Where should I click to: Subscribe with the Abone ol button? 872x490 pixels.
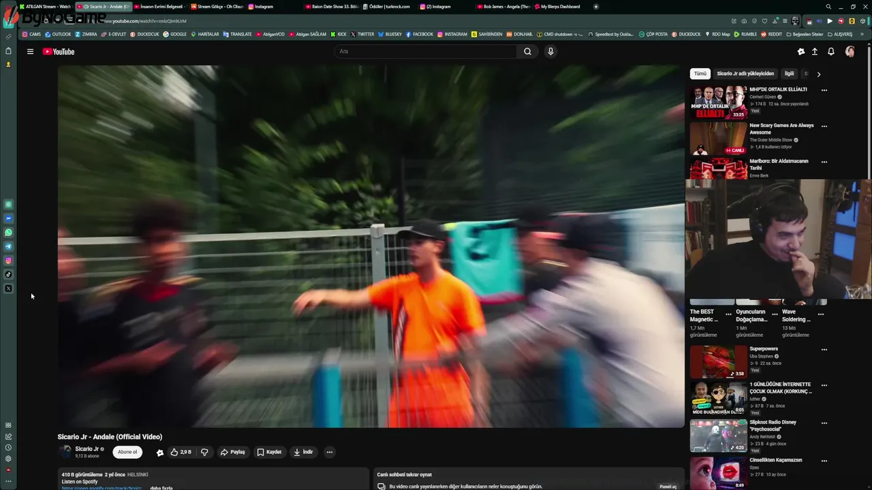coord(127,452)
